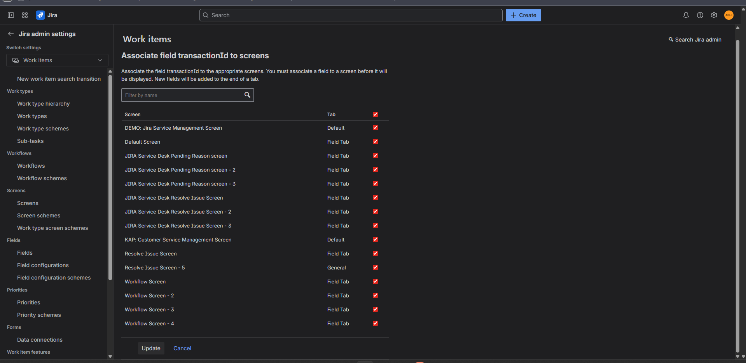The image size is (746, 363).
Task: Open Field configurations in the sidebar
Action: pos(43,265)
